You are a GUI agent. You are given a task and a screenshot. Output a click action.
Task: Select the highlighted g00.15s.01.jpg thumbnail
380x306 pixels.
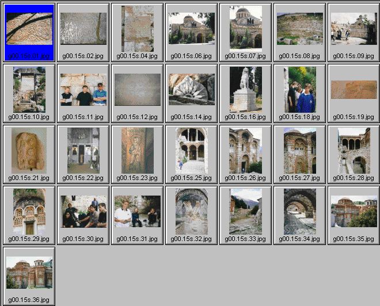(29, 29)
